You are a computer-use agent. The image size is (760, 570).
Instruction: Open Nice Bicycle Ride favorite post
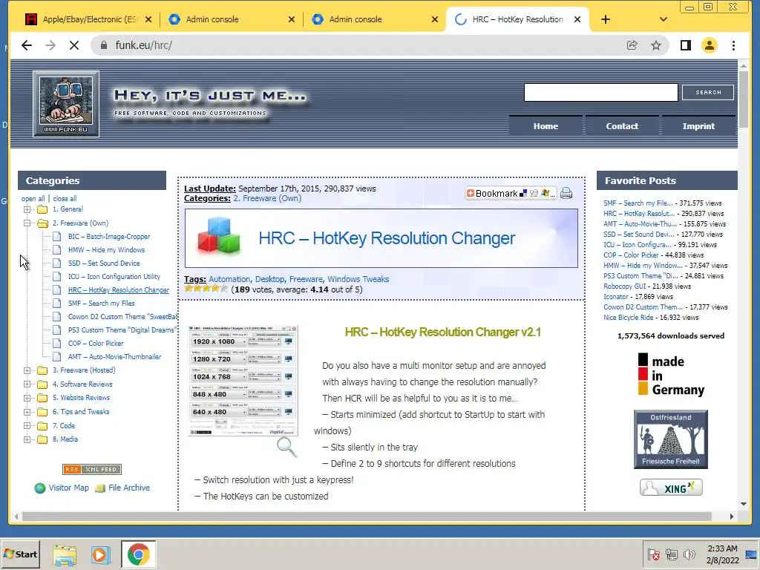click(628, 318)
